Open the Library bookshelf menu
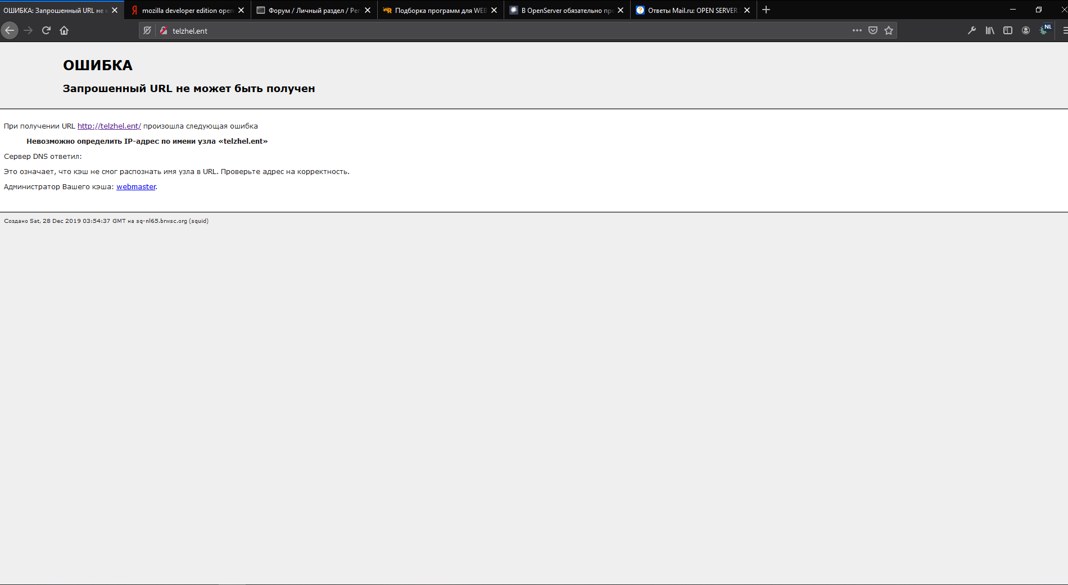 990,30
